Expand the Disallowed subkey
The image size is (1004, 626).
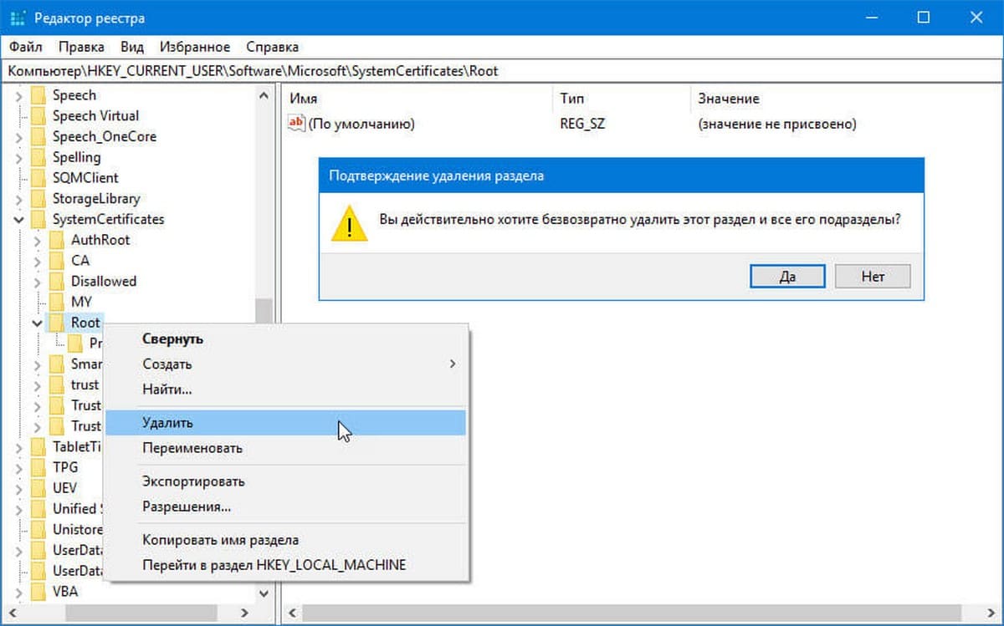(x=38, y=282)
